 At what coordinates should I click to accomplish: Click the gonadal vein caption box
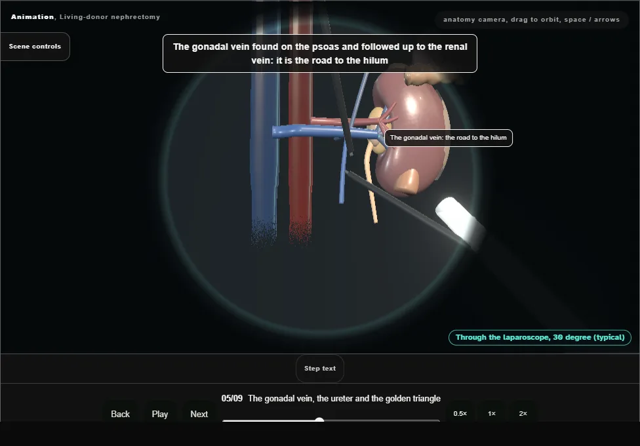pos(320,54)
